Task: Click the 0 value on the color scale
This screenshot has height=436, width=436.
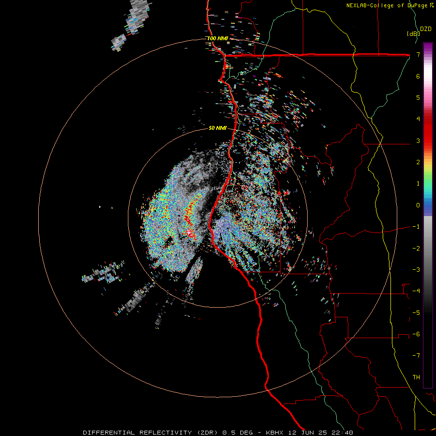Action: pos(418,205)
